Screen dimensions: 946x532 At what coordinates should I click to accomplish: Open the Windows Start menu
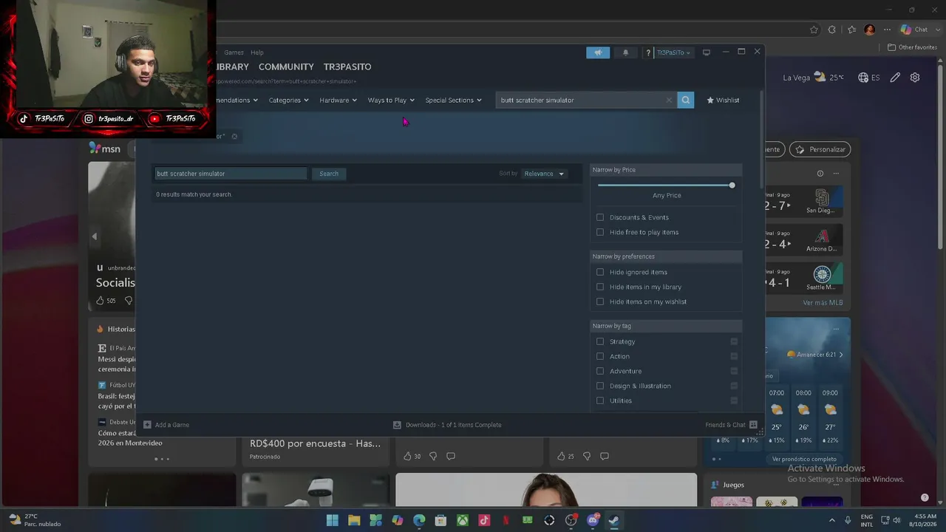[x=333, y=520]
